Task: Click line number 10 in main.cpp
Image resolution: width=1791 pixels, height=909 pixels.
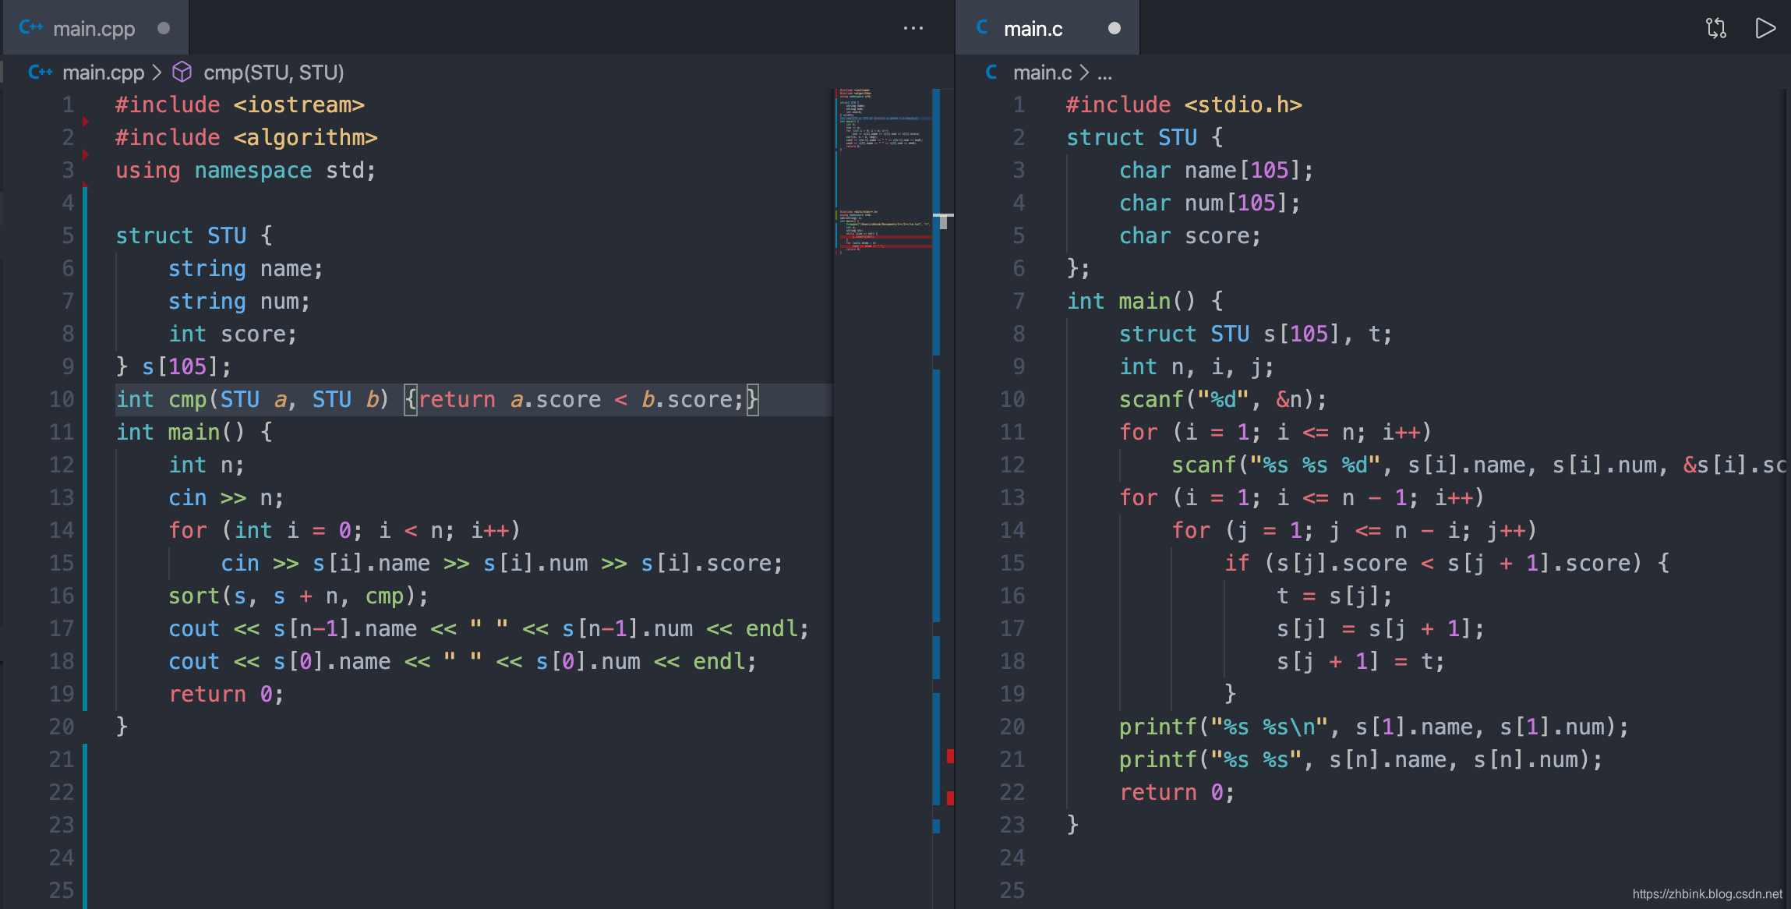Action: tap(62, 399)
